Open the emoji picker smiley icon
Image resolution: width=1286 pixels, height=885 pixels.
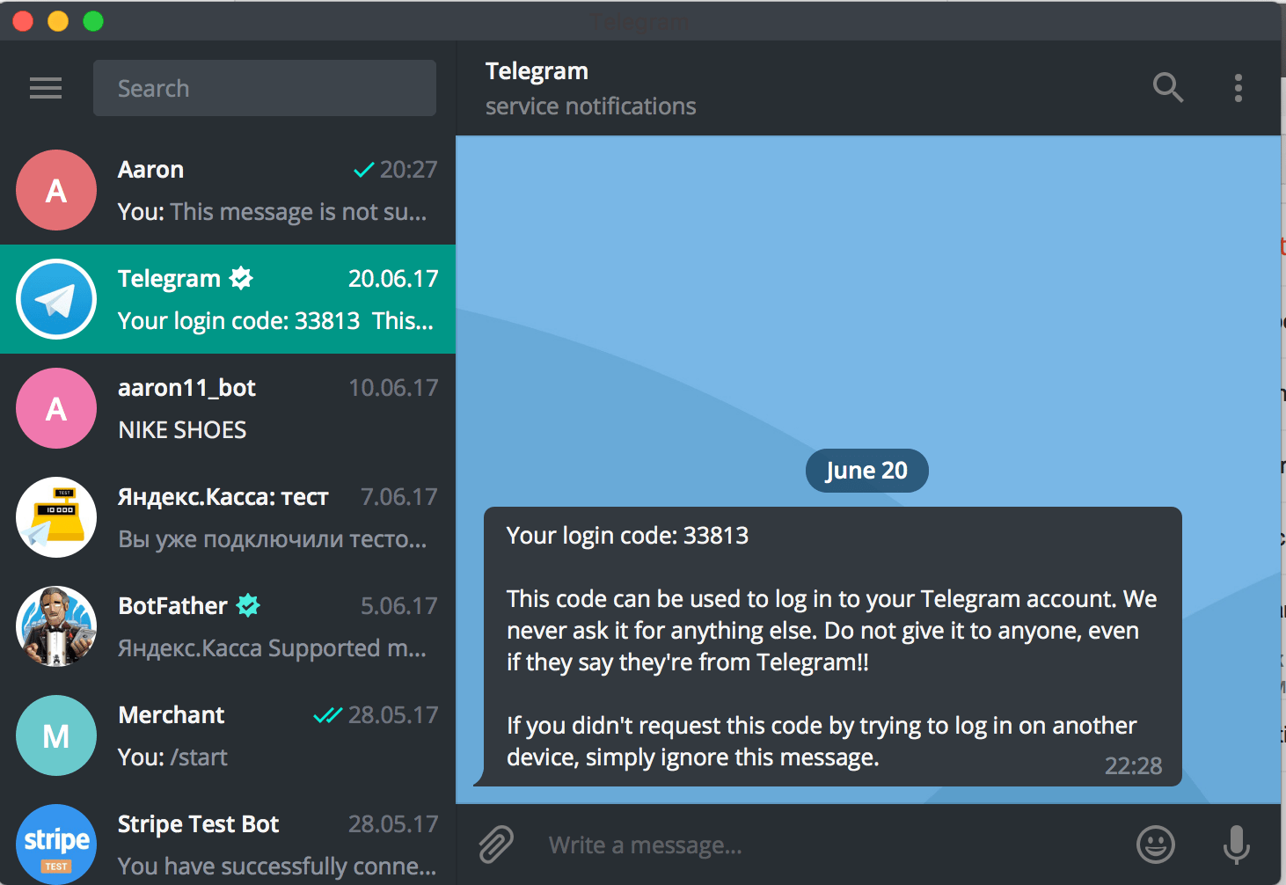(x=1156, y=845)
